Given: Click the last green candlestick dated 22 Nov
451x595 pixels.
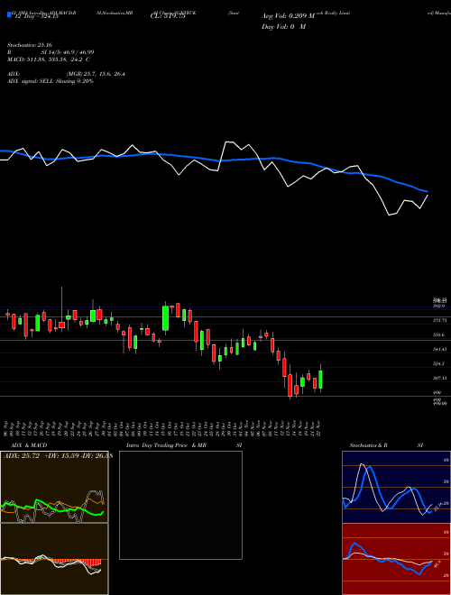Looking at the screenshot, I should 321,380.
